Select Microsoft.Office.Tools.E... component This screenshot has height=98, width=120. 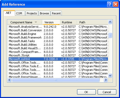[58, 66]
